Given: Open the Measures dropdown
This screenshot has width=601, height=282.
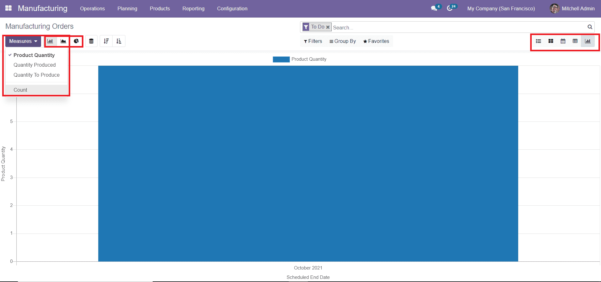Looking at the screenshot, I should pyautogui.click(x=22, y=41).
